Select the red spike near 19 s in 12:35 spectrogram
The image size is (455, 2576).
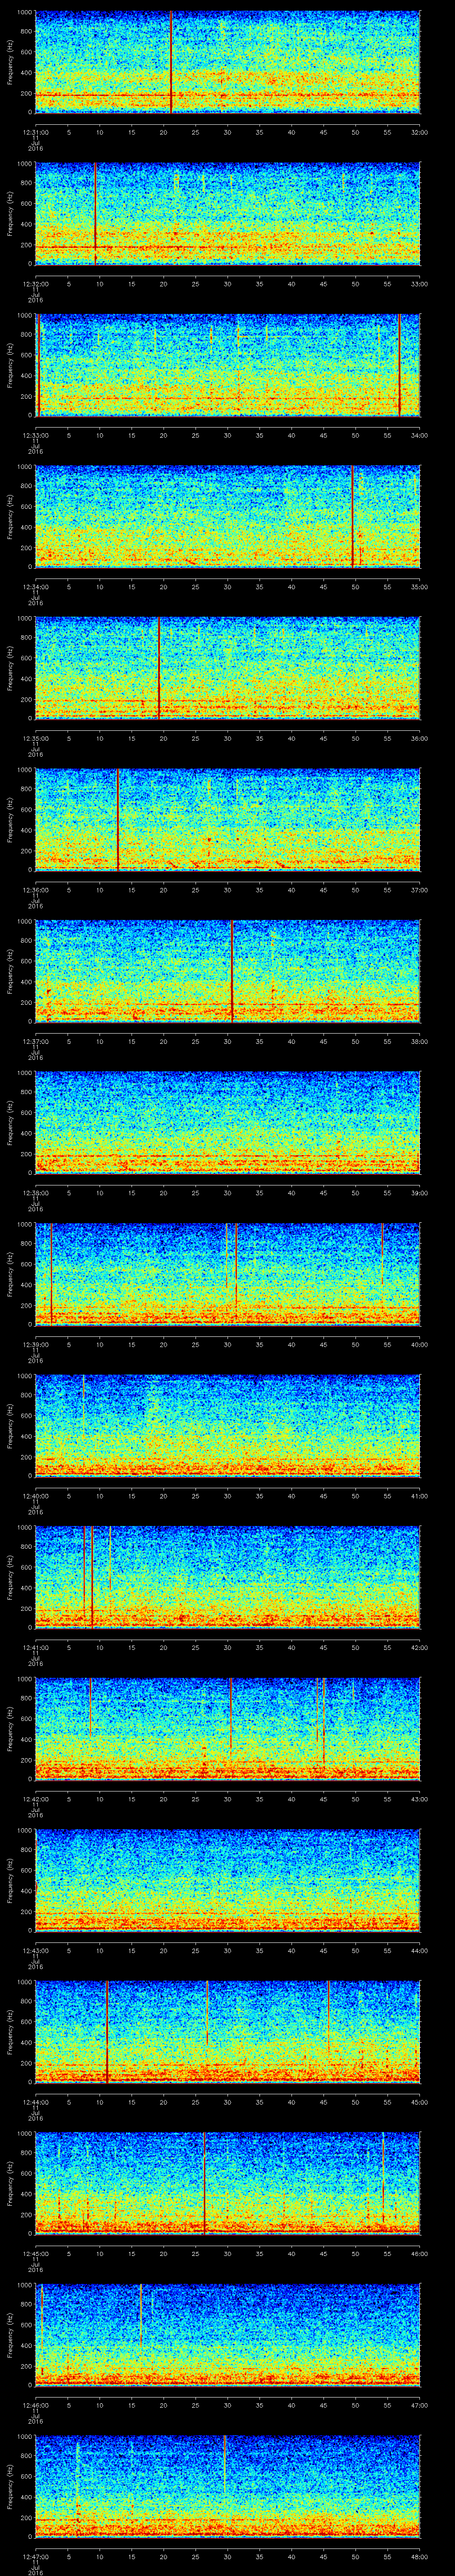pyautogui.click(x=158, y=668)
